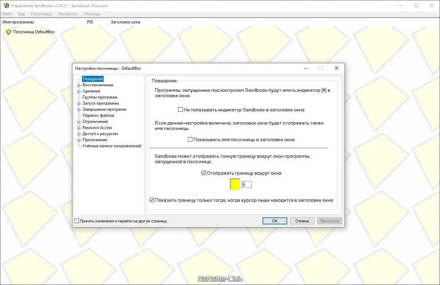
Task: Expand the Завершение программ node
Action: 79,109
